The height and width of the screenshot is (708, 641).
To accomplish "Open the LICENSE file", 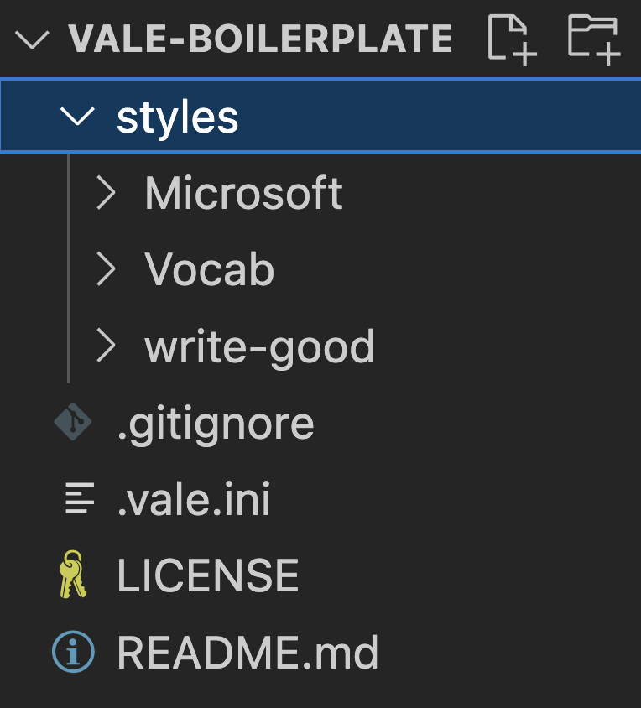I will (x=207, y=575).
